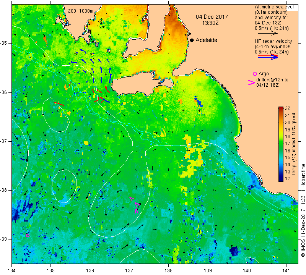Click the magenta drifter track near 137E 38.3S
The width and height of the screenshot is (306, 275).
pyautogui.click(x=135, y=205)
